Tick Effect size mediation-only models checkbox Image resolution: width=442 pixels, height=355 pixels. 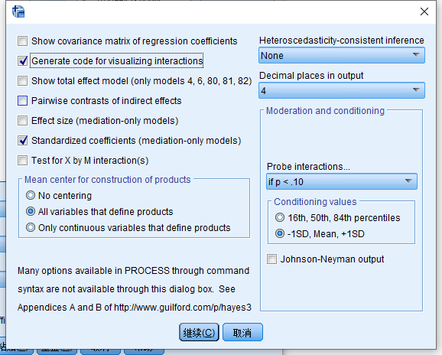tap(22, 121)
